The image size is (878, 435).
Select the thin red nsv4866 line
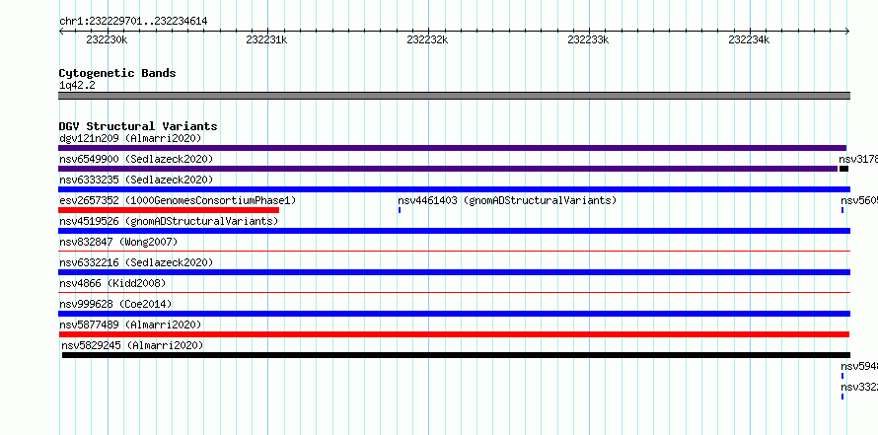454,292
